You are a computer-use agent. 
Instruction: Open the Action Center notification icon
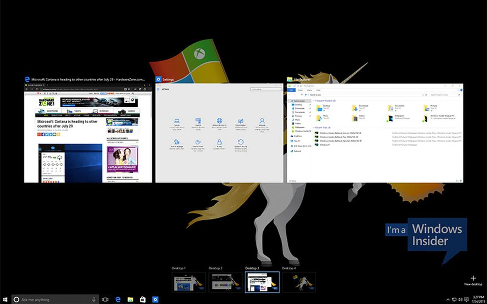pos(466,299)
